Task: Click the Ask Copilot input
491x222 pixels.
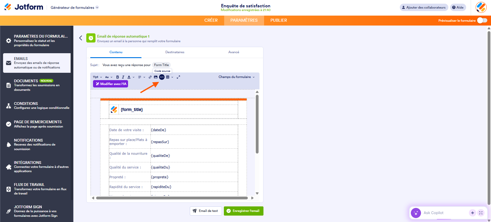Action: [x=444, y=213]
